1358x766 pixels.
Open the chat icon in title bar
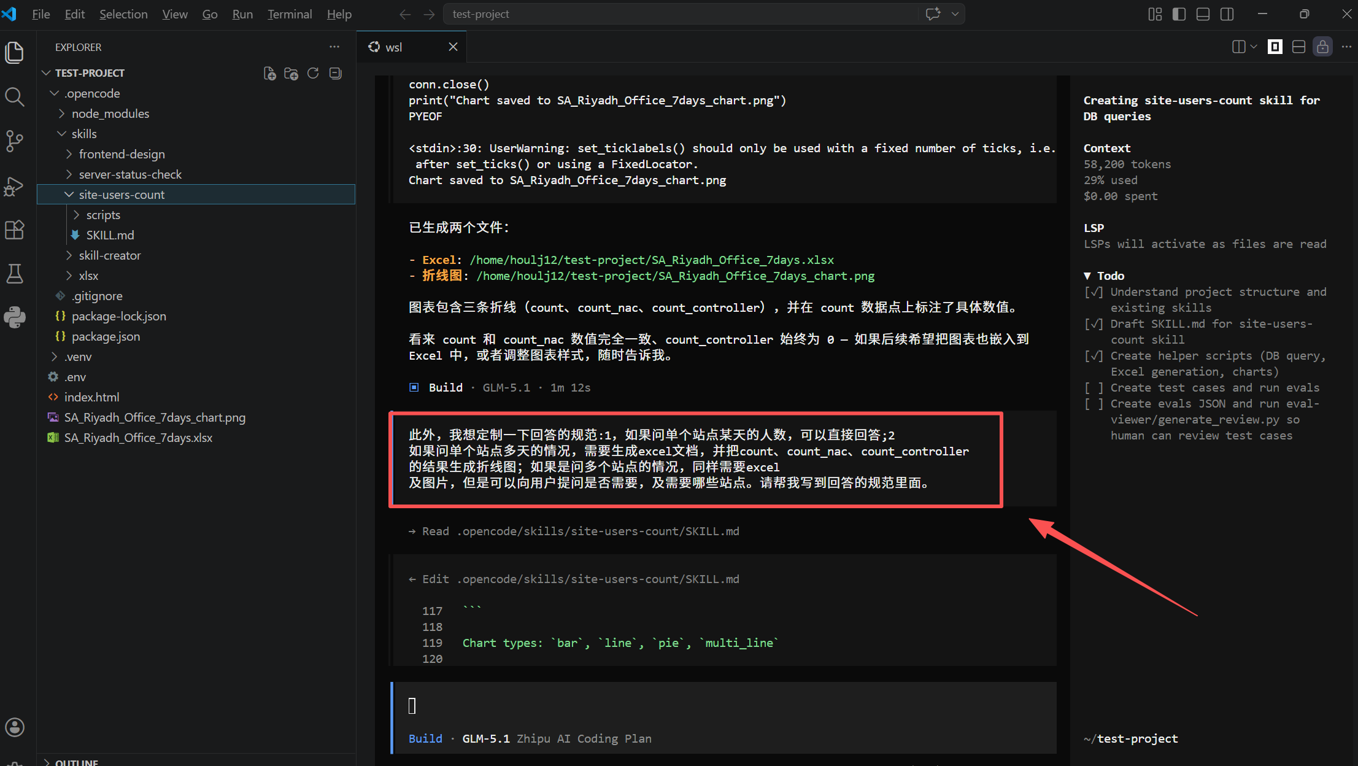[933, 14]
